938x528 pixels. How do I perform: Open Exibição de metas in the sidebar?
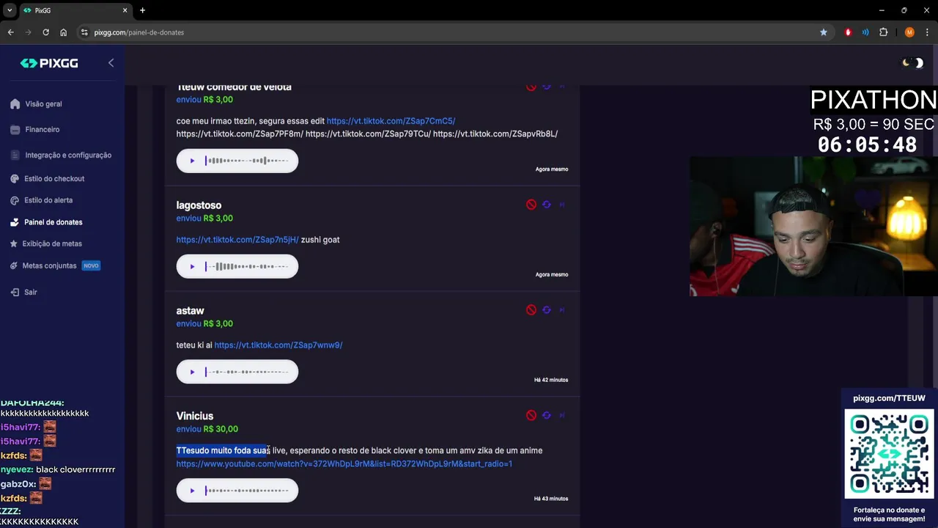point(52,243)
